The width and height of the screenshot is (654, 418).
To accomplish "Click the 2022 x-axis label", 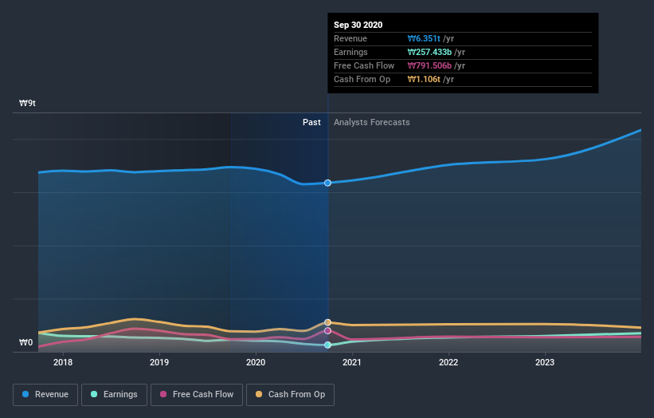I will click(x=448, y=362).
